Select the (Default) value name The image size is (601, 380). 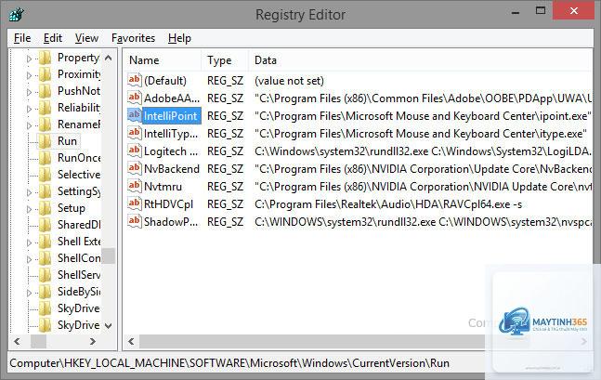click(165, 81)
